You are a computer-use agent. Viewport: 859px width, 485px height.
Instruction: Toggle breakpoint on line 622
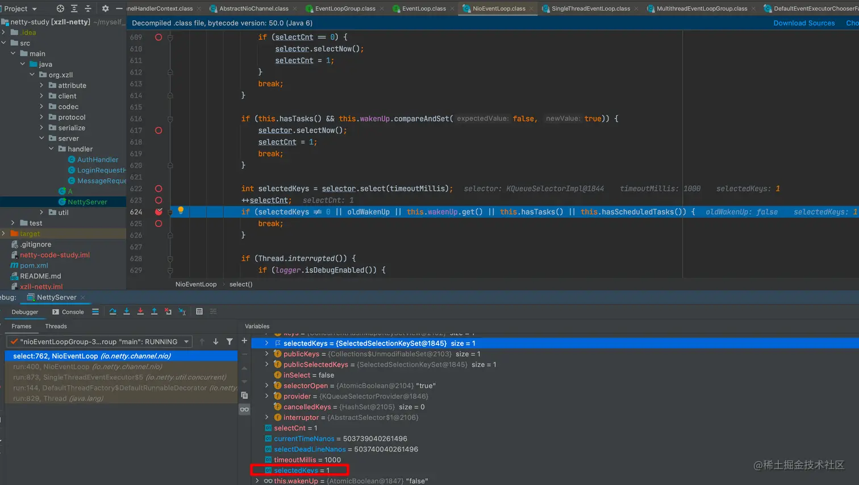(159, 189)
